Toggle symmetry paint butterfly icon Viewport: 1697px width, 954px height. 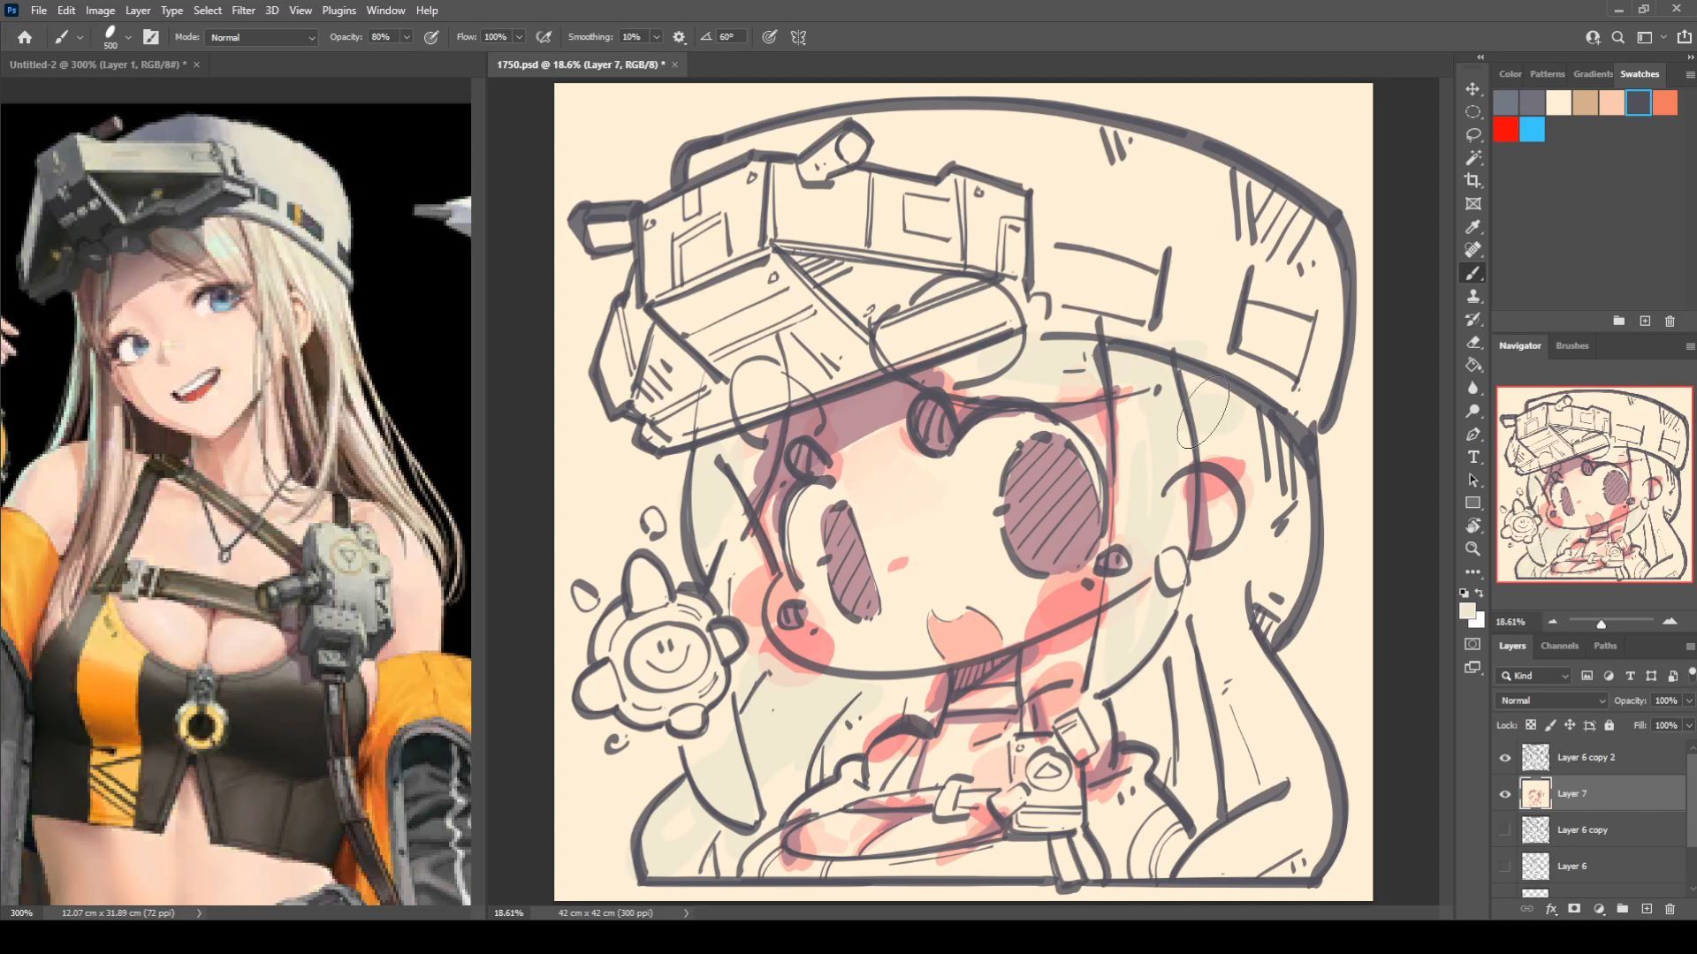point(798,37)
